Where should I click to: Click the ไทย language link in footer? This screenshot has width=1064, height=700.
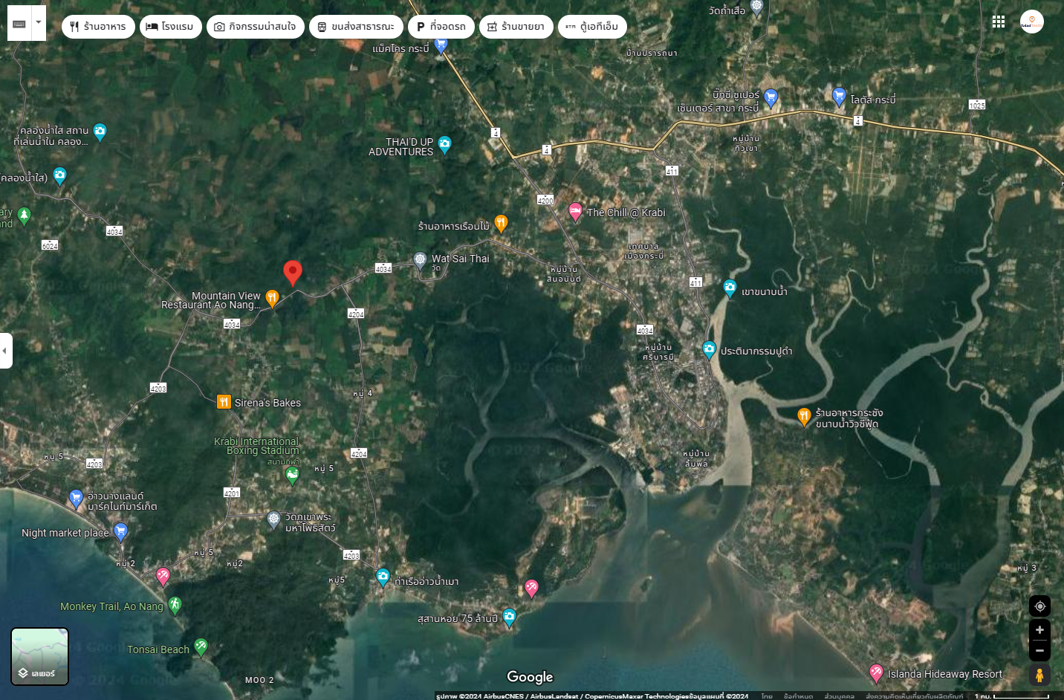point(767,696)
